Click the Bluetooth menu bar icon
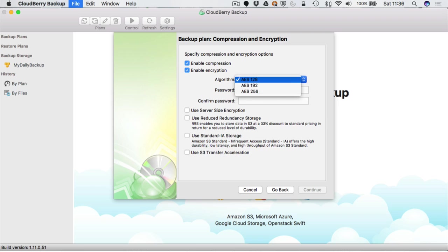 (x=328, y=4)
